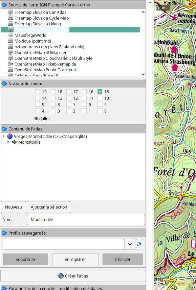Click the Paramètres de la couche arrow icon
Image resolution: width=196 pixels, height=290 pixels.
click(x=4, y=288)
